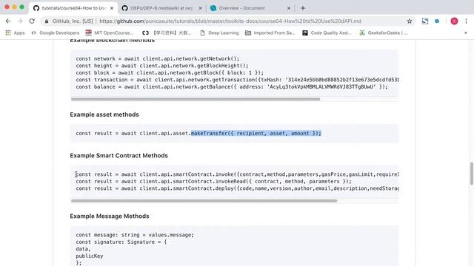The image size is (474, 266).
Task: Close the tutorials/course04 tab
Action: [112, 8]
